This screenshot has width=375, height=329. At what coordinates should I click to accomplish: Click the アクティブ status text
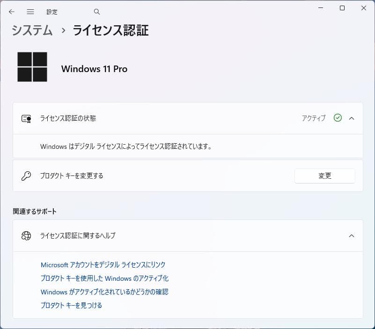[x=314, y=118]
